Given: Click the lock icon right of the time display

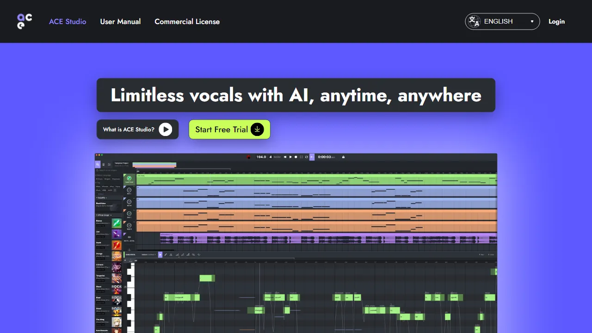Looking at the screenshot, I should [343, 157].
